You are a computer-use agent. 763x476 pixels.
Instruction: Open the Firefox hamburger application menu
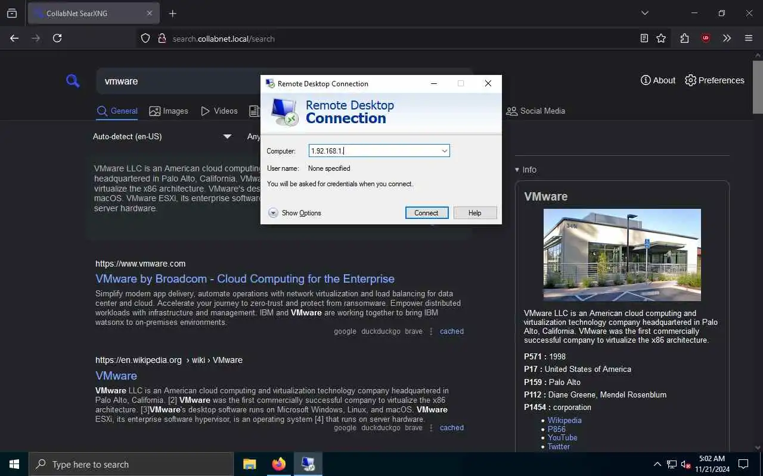click(x=749, y=38)
